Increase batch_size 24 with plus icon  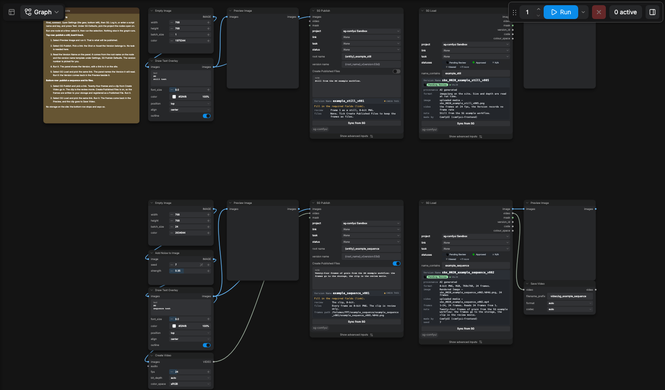[x=209, y=227]
